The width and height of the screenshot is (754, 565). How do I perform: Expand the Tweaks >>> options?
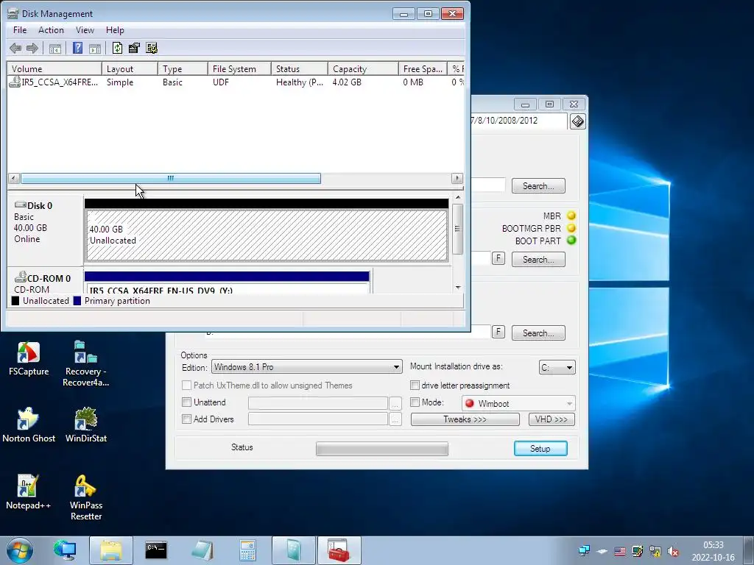pos(465,419)
